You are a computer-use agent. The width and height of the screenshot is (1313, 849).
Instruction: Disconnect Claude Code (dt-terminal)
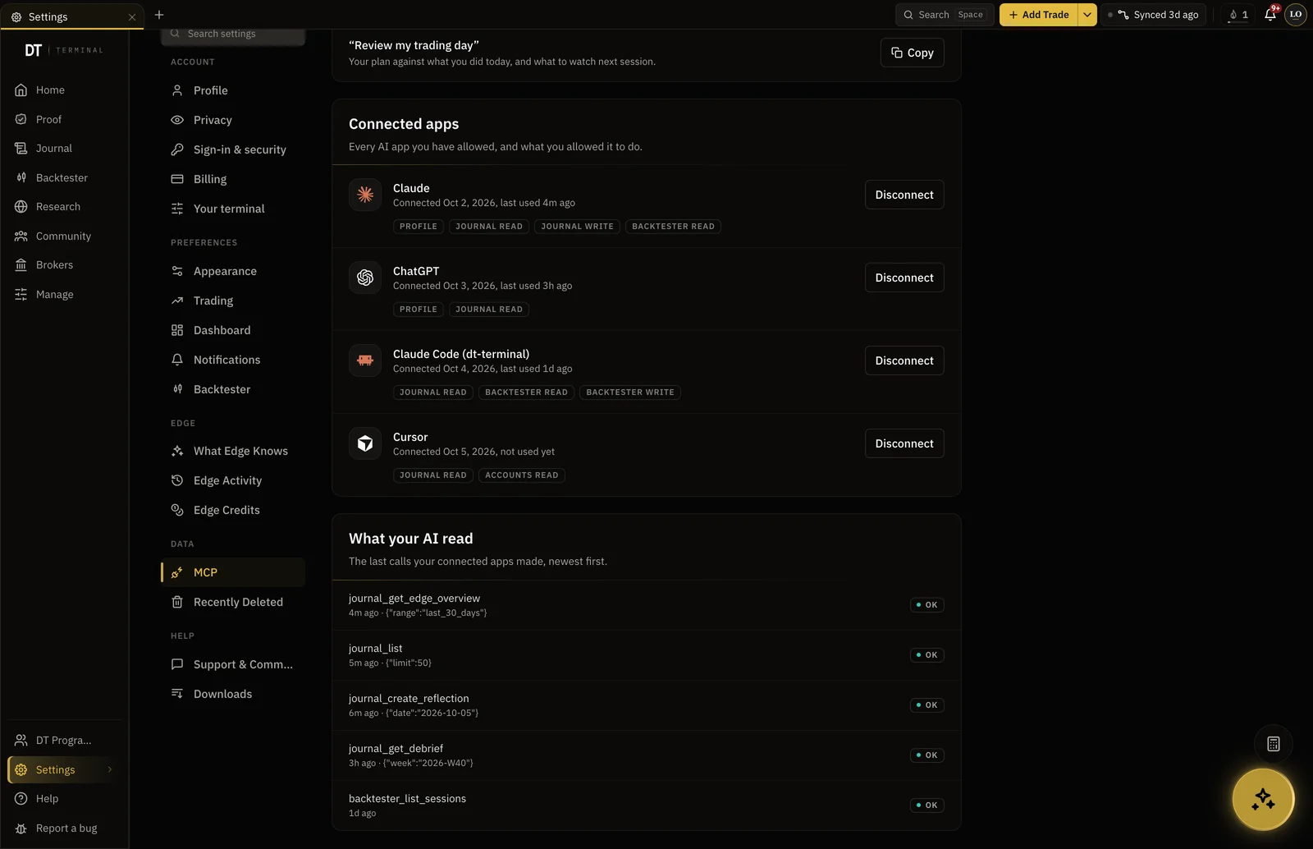(x=904, y=360)
